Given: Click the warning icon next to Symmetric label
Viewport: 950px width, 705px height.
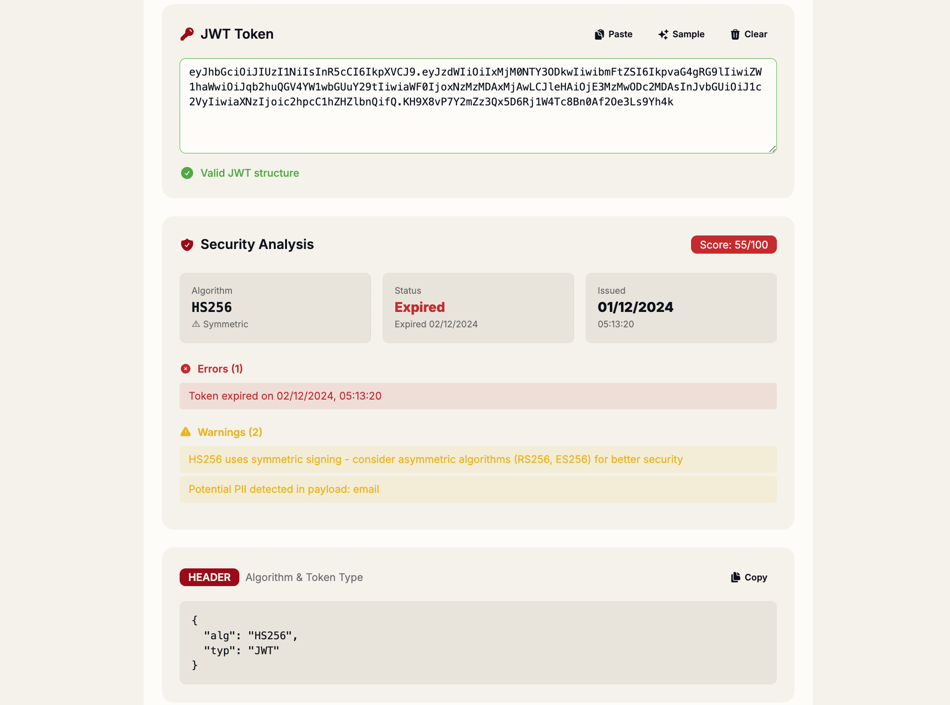Looking at the screenshot, I should (196, 324).
